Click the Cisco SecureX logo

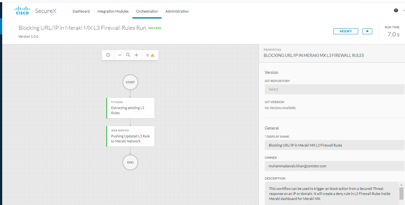pos(36,11)
